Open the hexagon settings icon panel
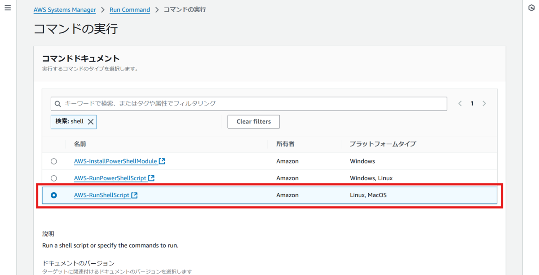The image size is (539, 275). pyautogui.click(x=531, y=8)
